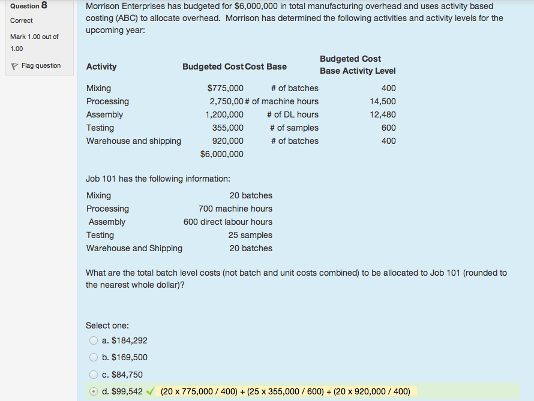534x401 pixels.
Task: Click the flag icon beside Flag question
Action: [x=14, y=66]
